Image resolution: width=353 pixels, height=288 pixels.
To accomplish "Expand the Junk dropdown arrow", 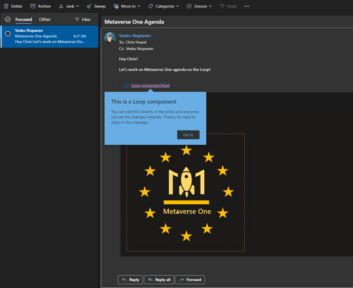I will click(x=78, y=6).
